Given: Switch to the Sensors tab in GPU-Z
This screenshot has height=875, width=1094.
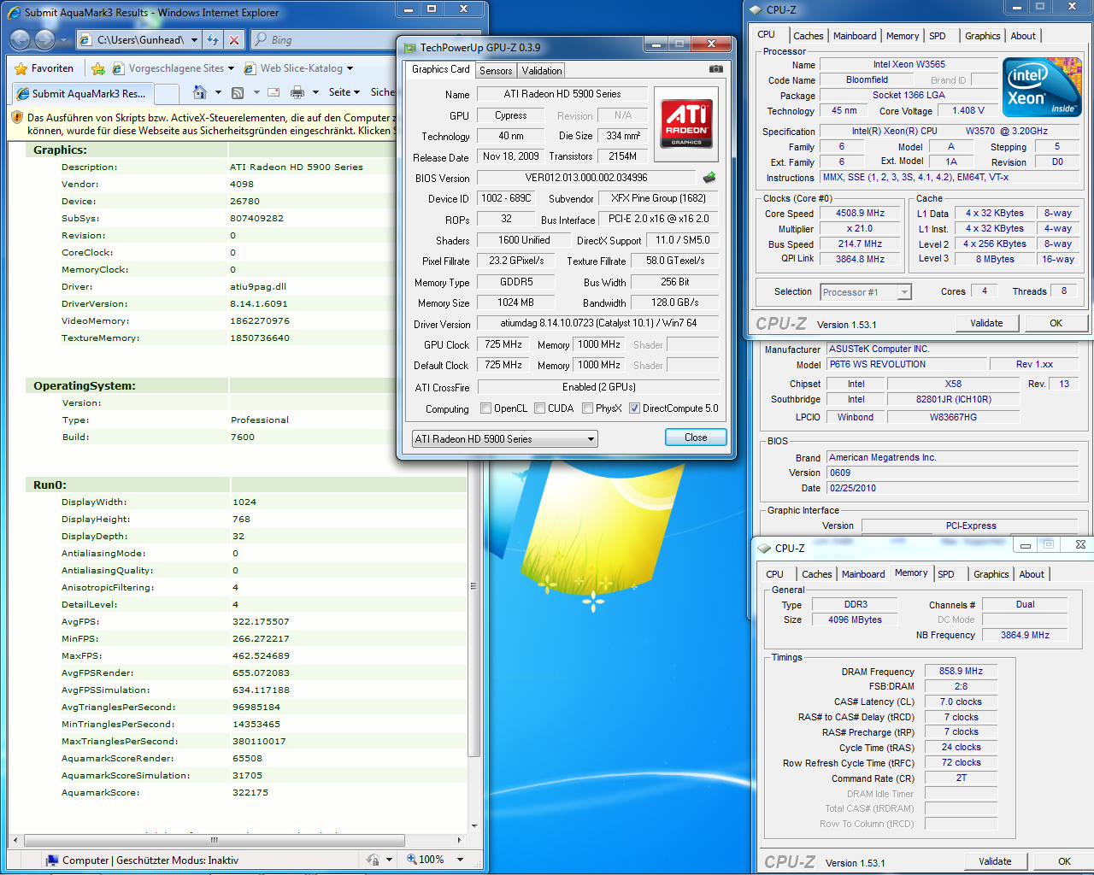Looking at the screenshot, I should (496, 71).
